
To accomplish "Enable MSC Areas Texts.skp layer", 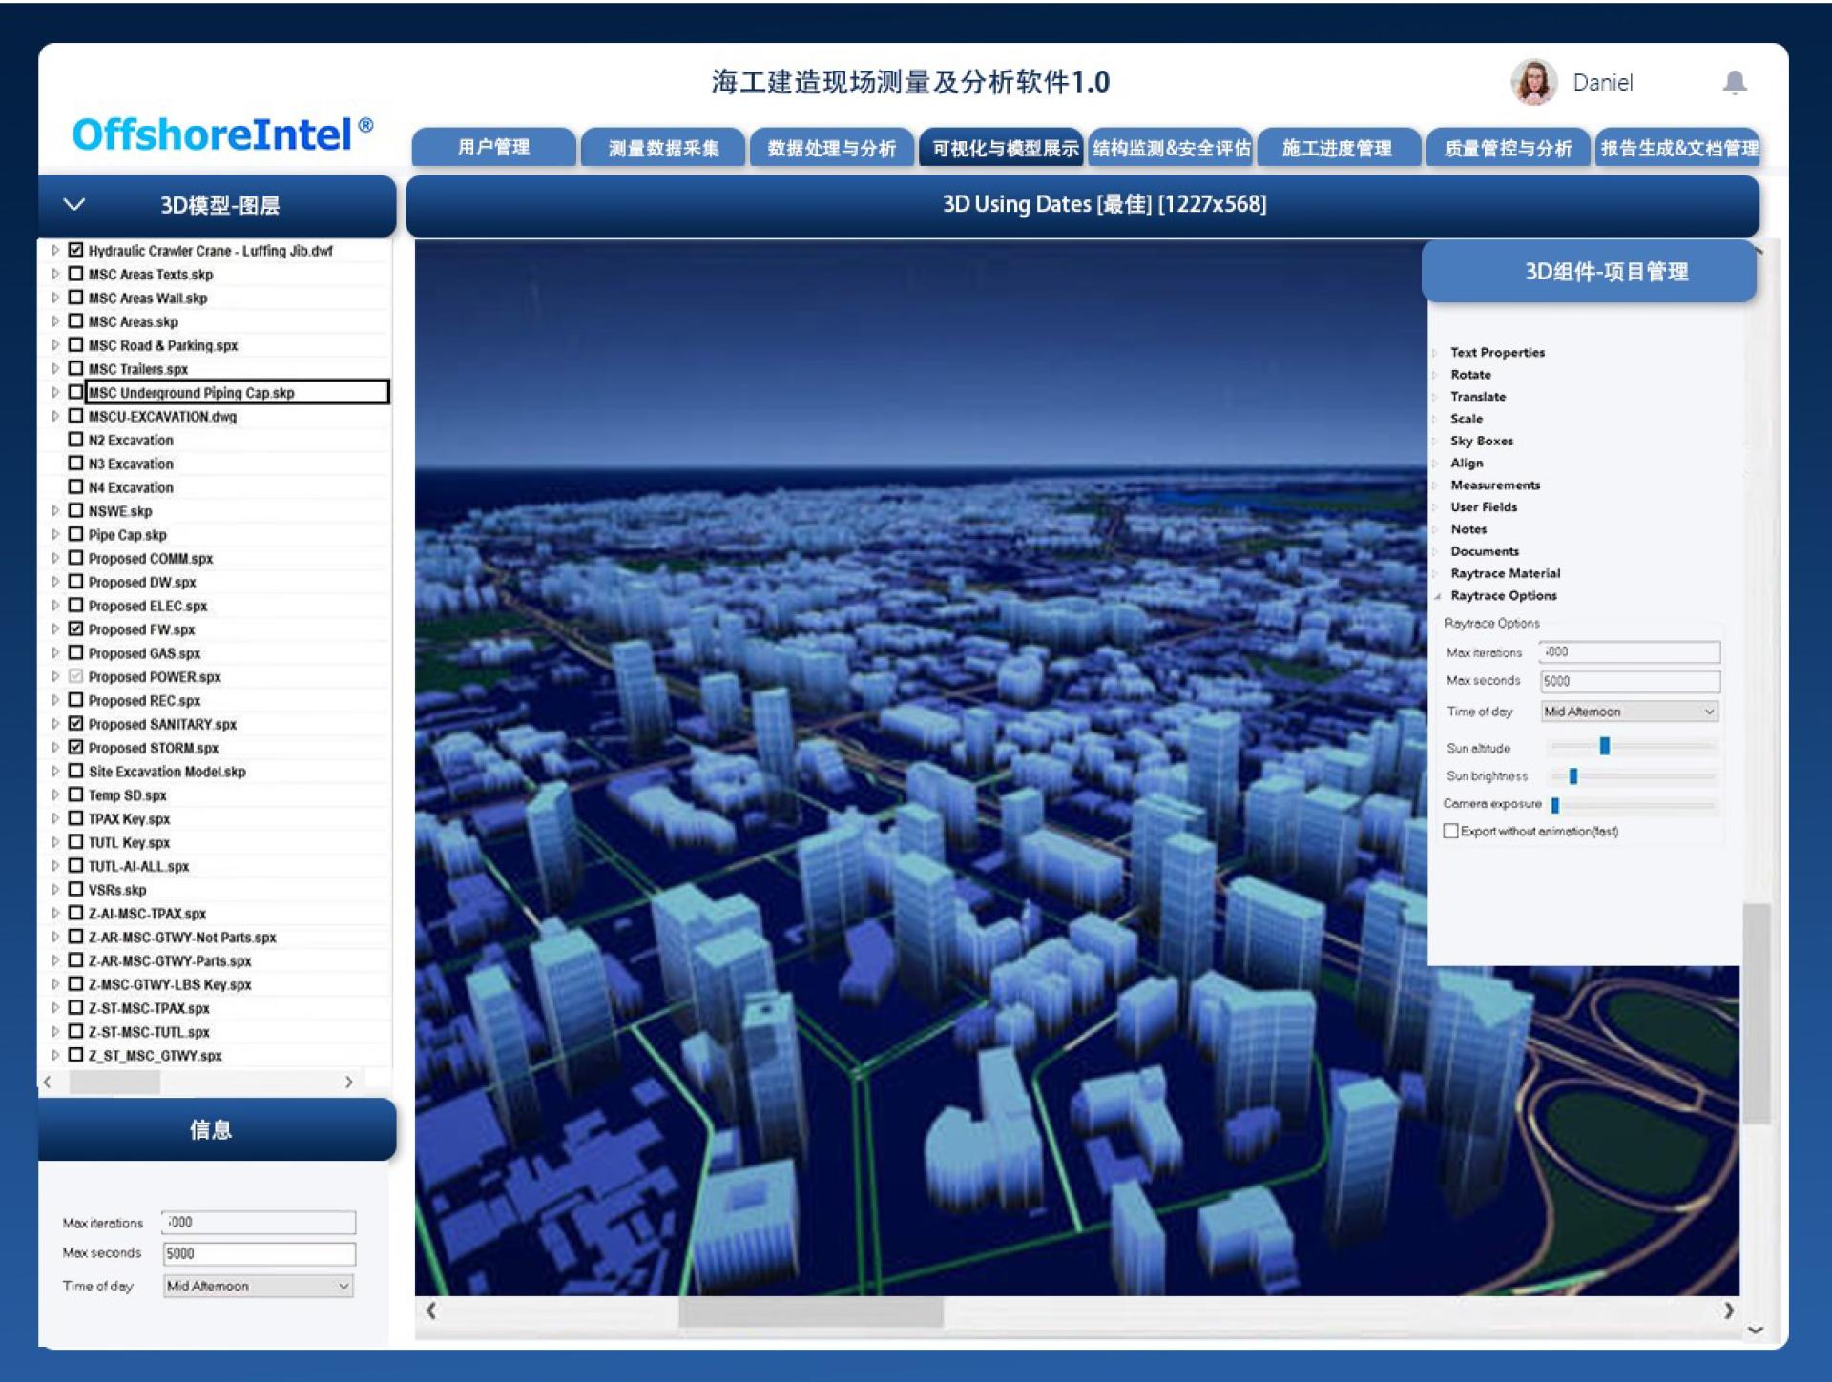I will [76, 274].
